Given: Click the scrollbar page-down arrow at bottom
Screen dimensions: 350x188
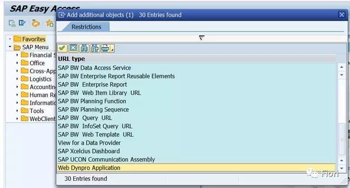Looking at the screenshot, I should pyautogui.click(x=342, y=168).
